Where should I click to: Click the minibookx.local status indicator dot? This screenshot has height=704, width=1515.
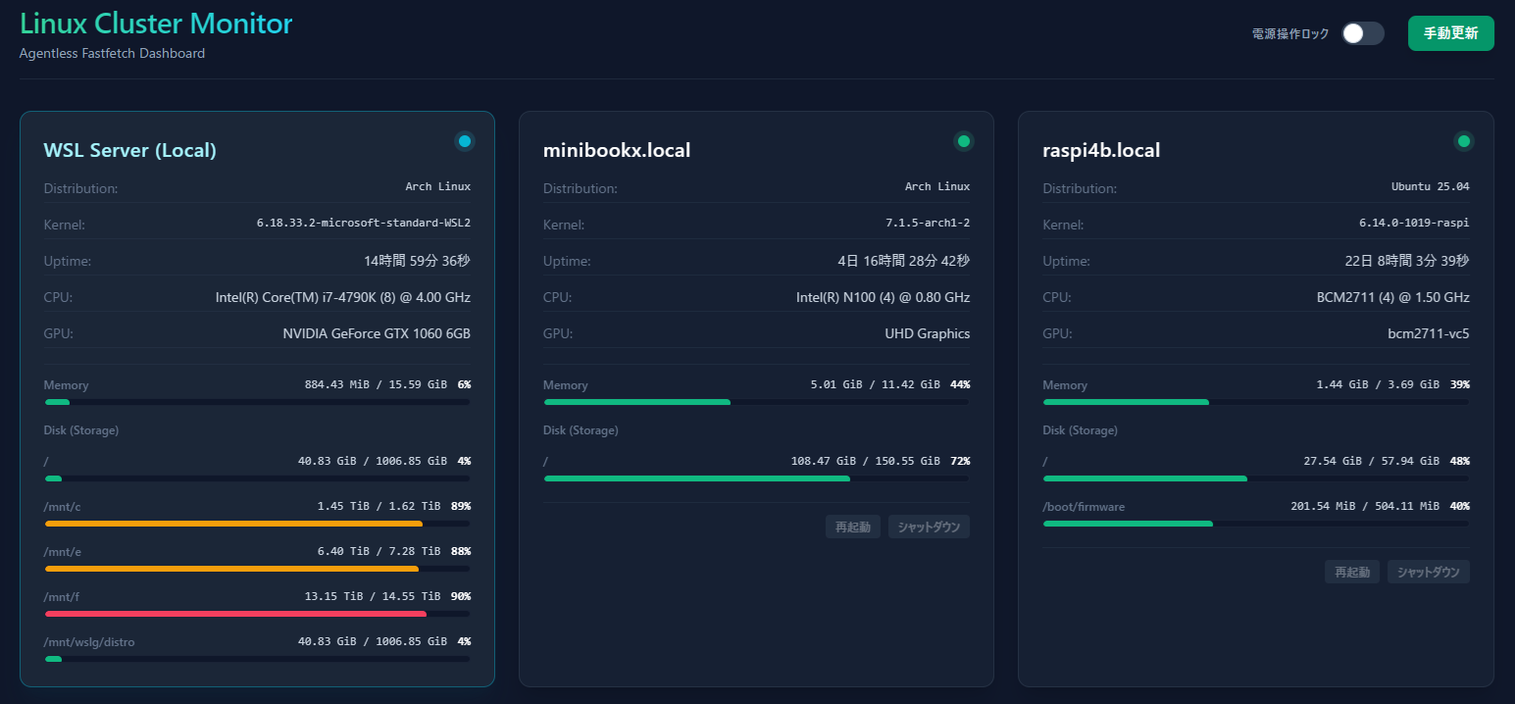[964, 141]
